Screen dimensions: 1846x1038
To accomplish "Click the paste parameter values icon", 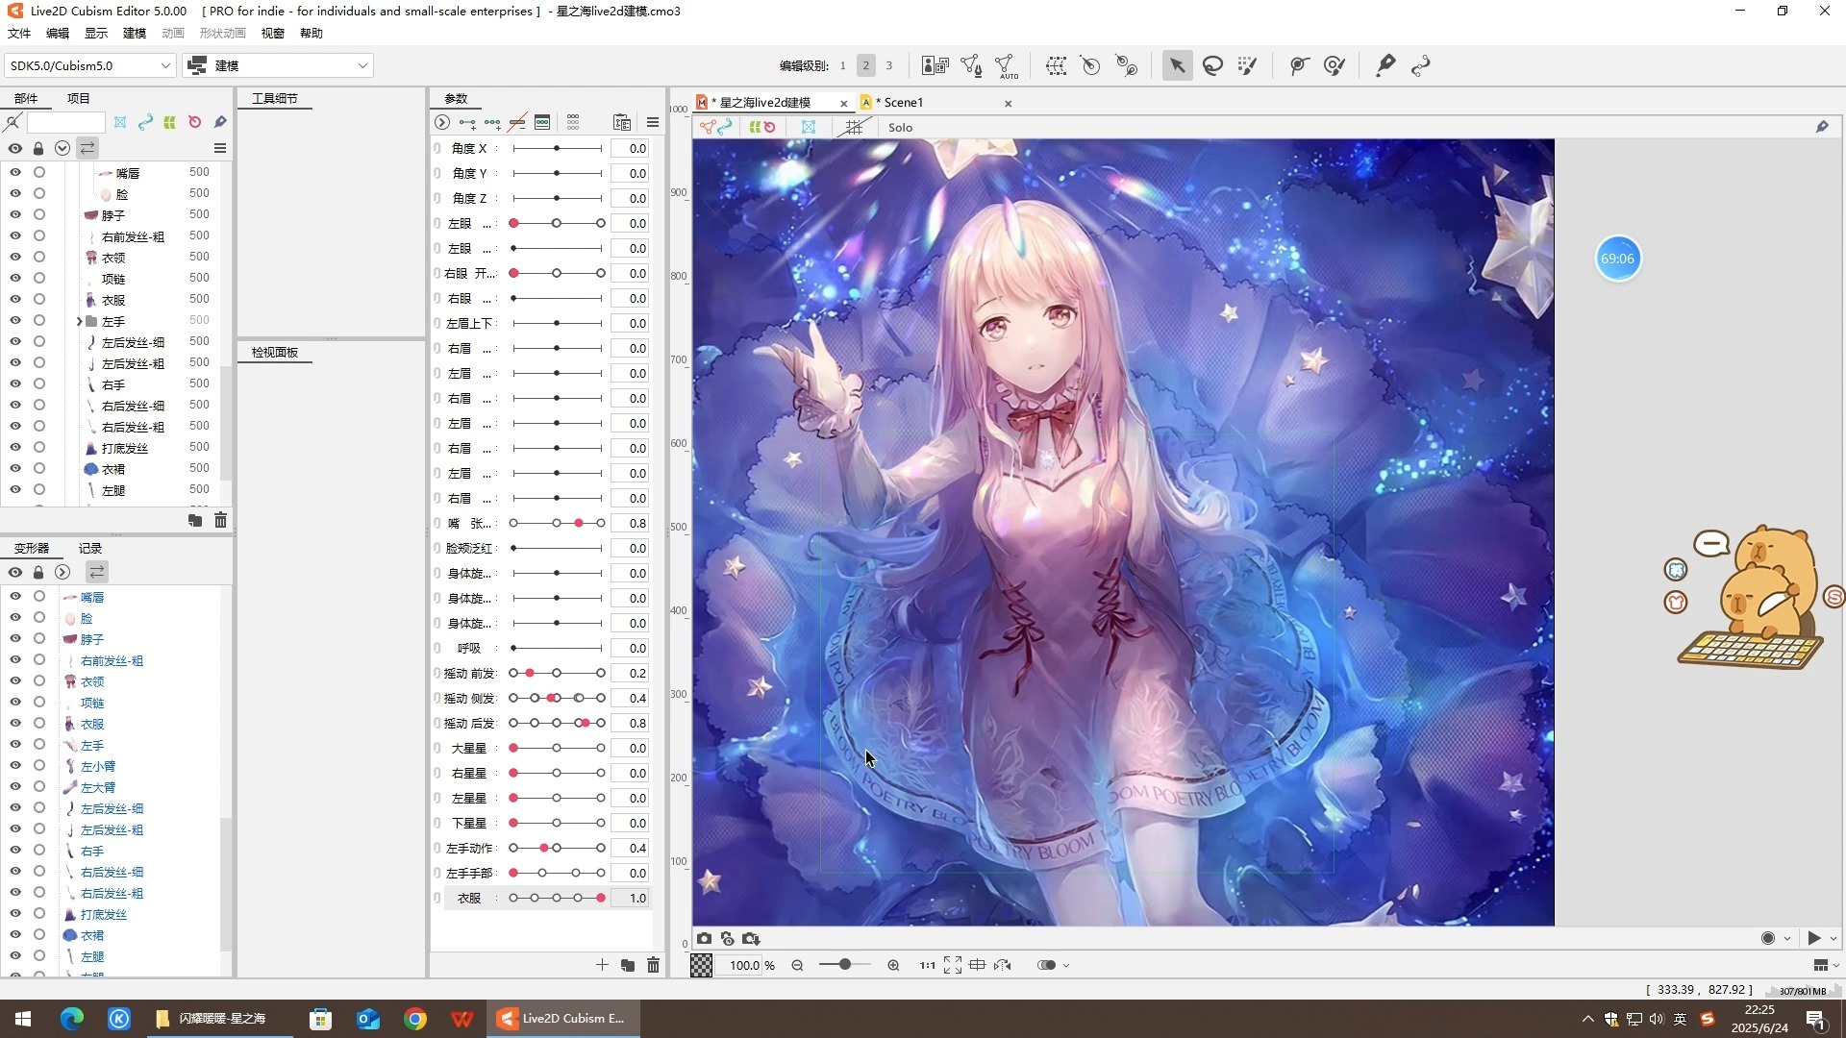I will coord(622,122).
